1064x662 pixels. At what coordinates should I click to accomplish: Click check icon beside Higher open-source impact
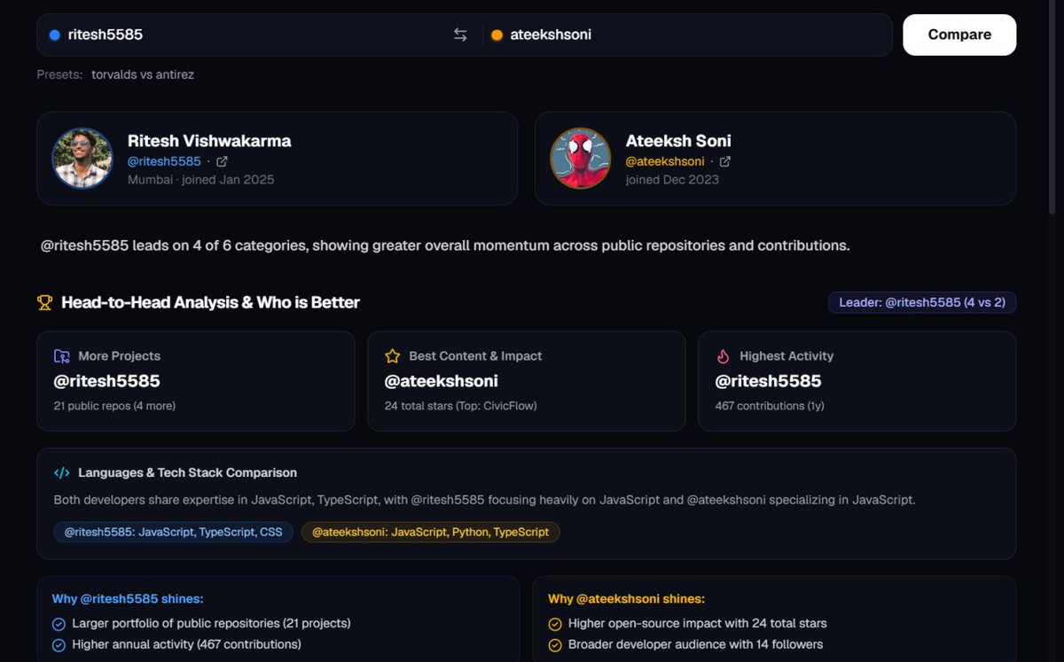pos(555,623)
